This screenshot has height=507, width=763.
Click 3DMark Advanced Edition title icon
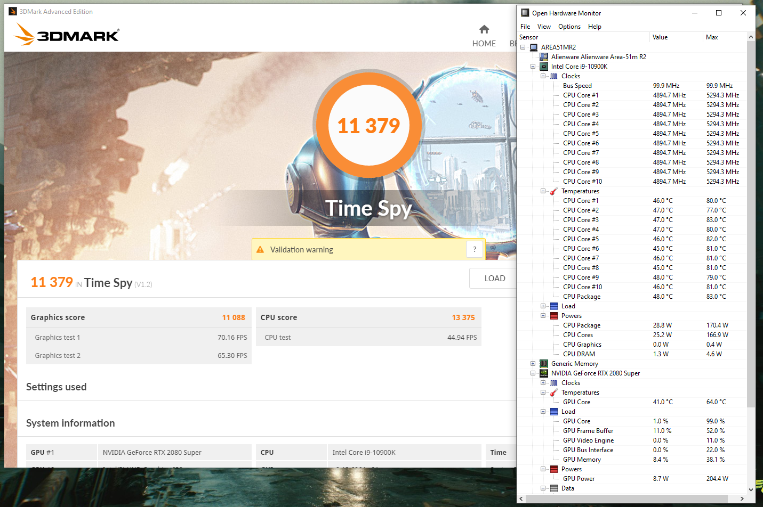13,11
